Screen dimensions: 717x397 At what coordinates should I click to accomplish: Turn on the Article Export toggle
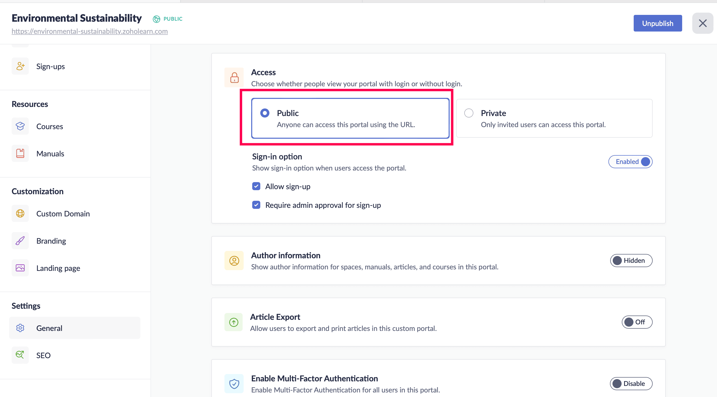pos(636,322)
